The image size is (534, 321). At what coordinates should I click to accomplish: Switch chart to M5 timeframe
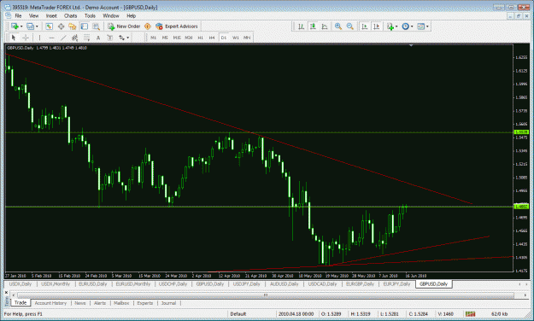(165, 38)
